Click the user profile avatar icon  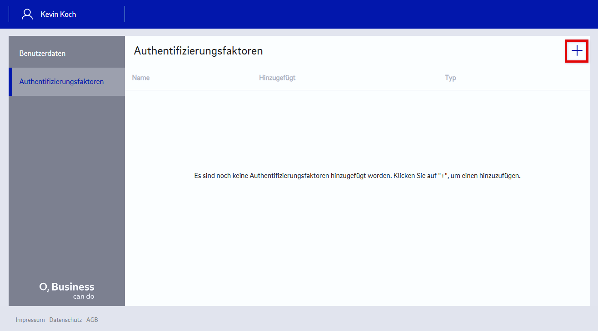tap(27, 14)
